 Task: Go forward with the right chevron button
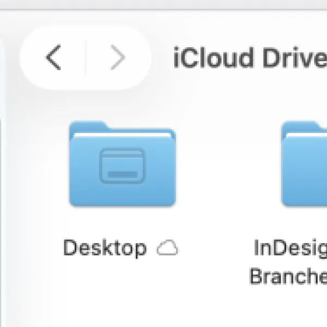(x=118, y=57)
